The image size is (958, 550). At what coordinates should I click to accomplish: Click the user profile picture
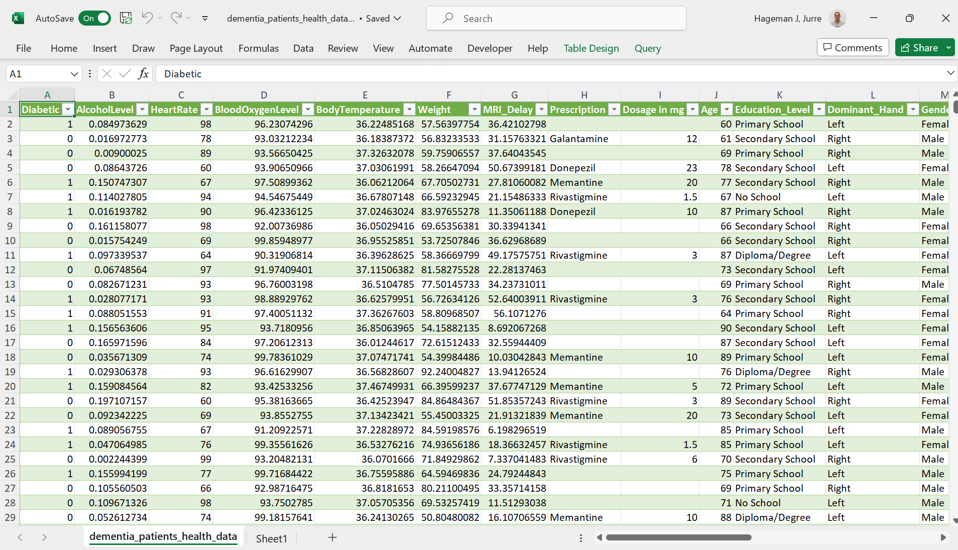point(837,19)
